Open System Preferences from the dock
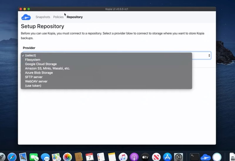This screenshot has height=161, width=235. 178,157
